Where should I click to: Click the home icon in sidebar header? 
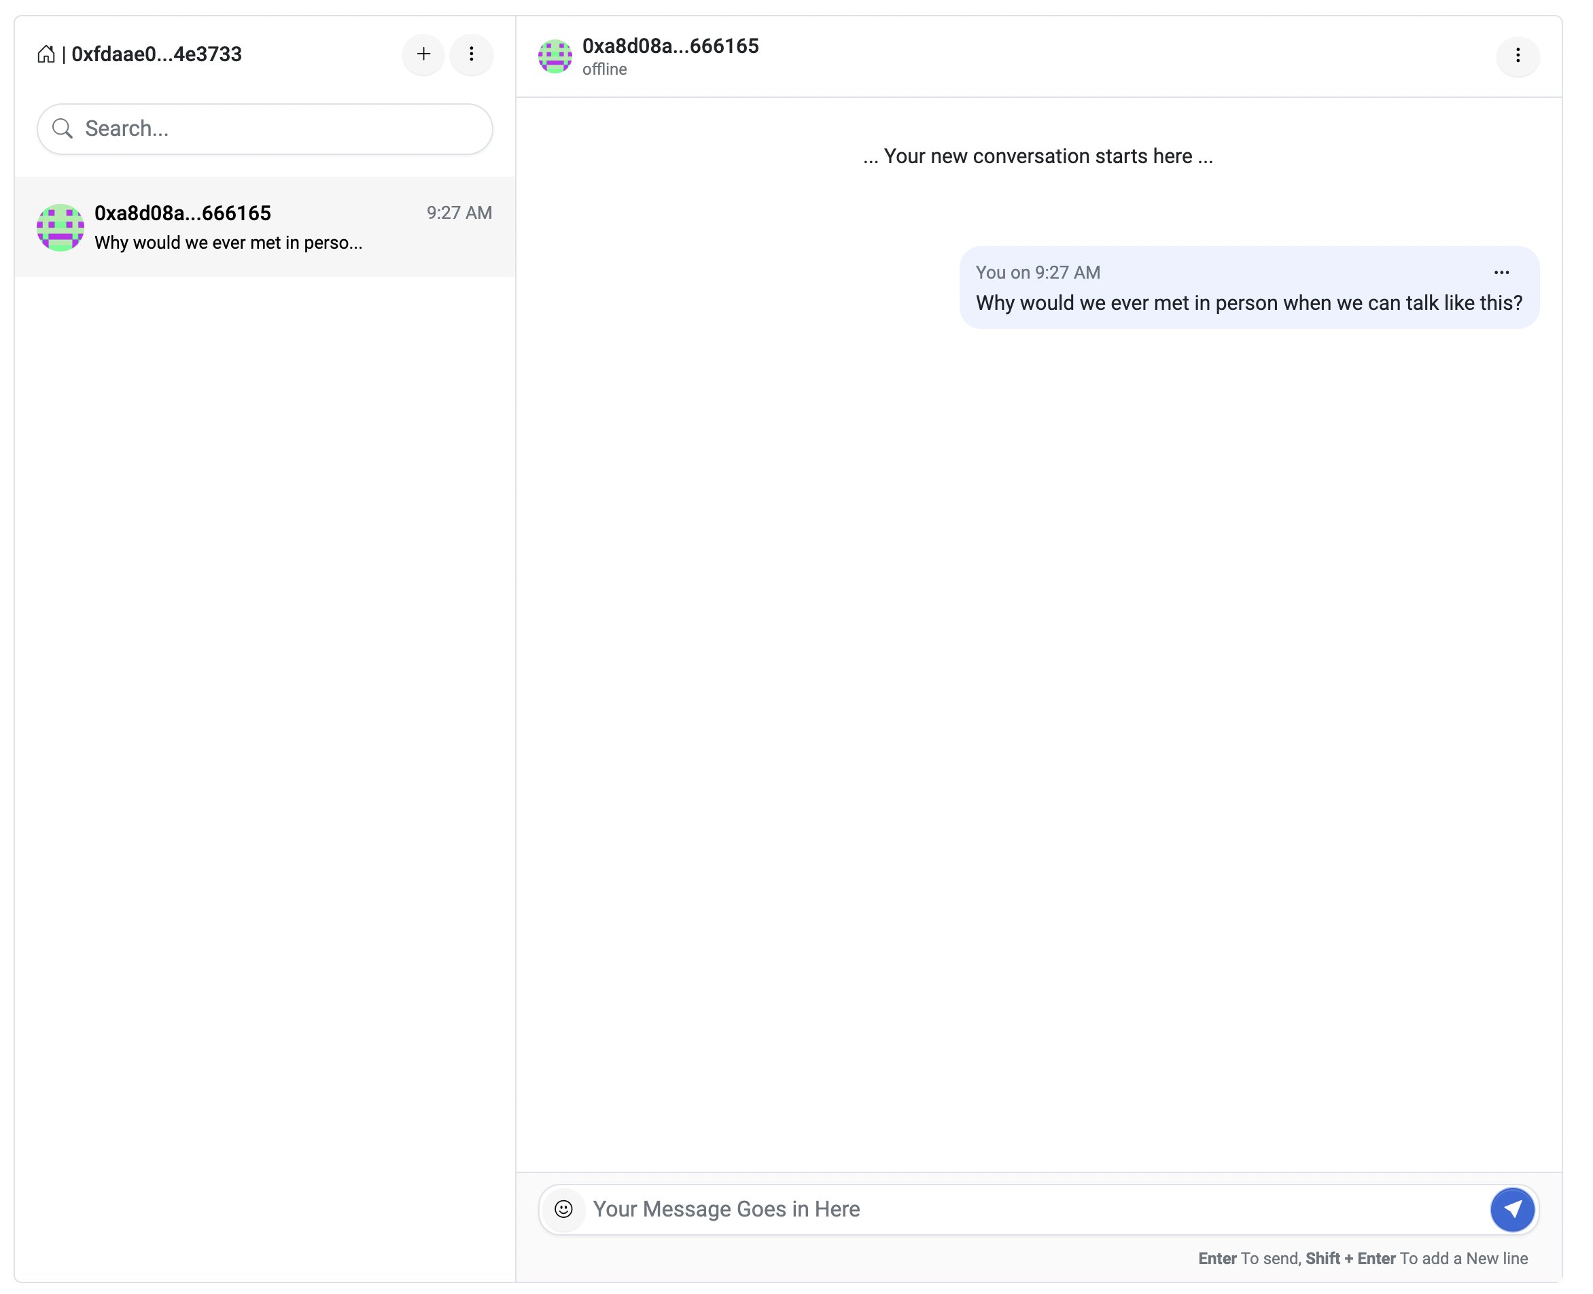click(x=46, y=54)
